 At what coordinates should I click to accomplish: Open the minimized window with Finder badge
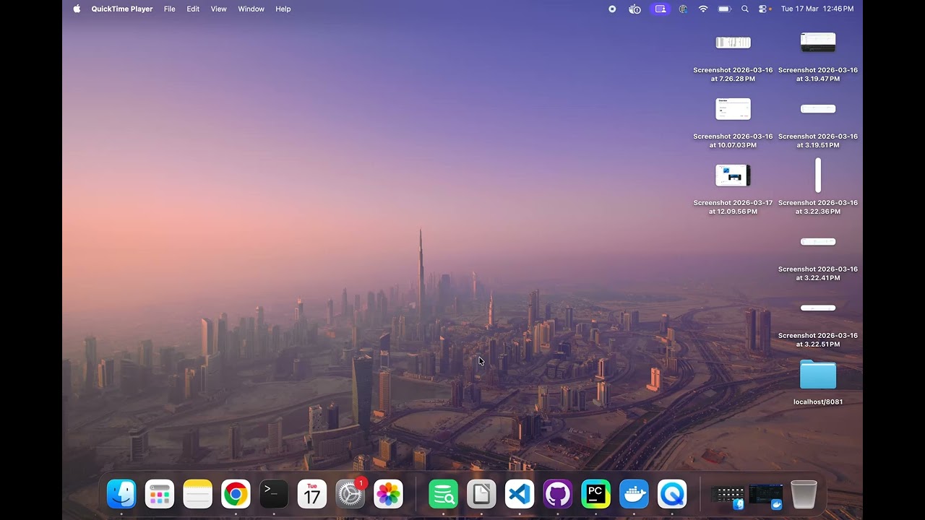728,495
